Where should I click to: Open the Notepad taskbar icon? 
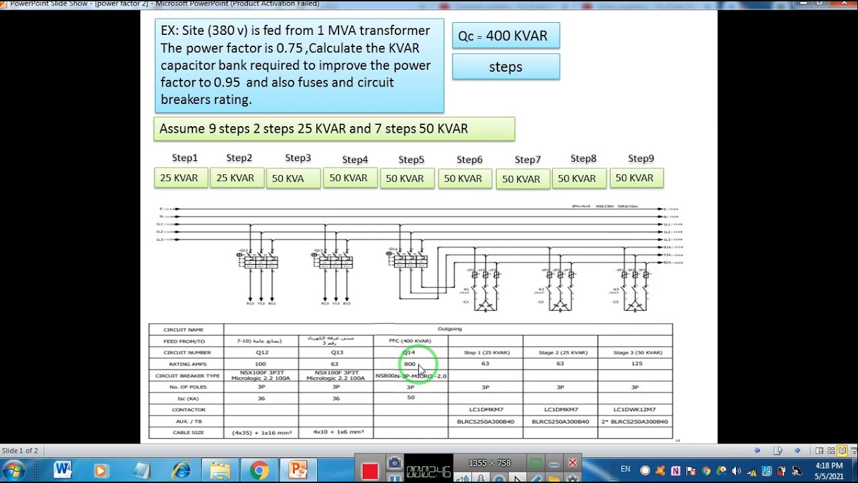click(141, 471)
